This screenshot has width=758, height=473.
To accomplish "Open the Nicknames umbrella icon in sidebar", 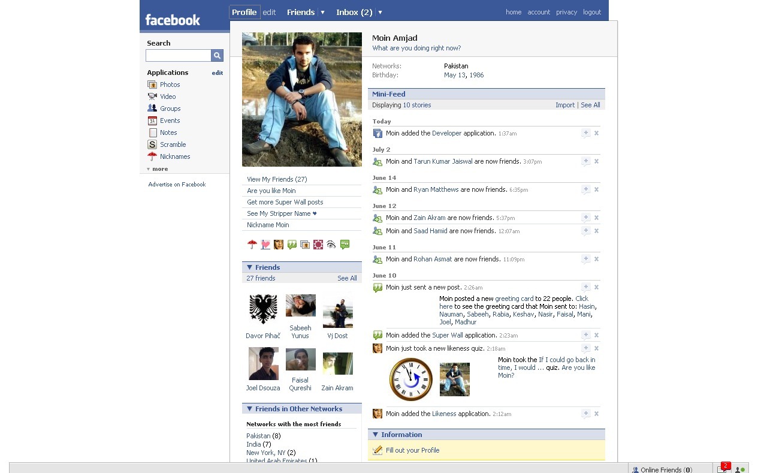I will click(x=152, y=156).
